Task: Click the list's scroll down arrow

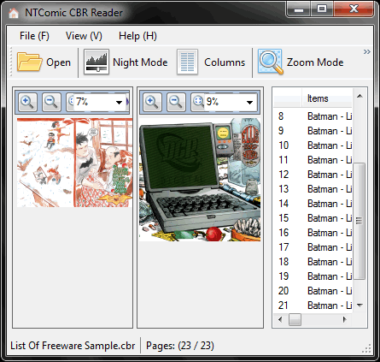Action: pyautogui.click(x=360, y=306)
